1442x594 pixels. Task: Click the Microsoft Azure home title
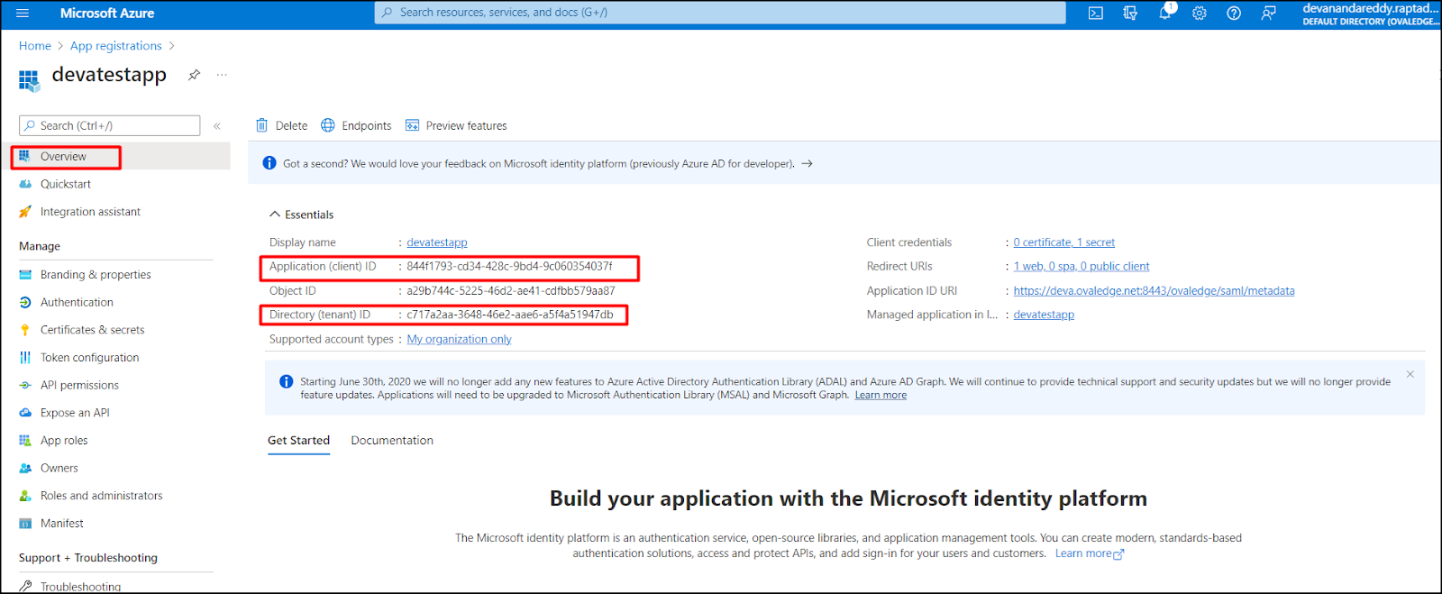[107, 14]
